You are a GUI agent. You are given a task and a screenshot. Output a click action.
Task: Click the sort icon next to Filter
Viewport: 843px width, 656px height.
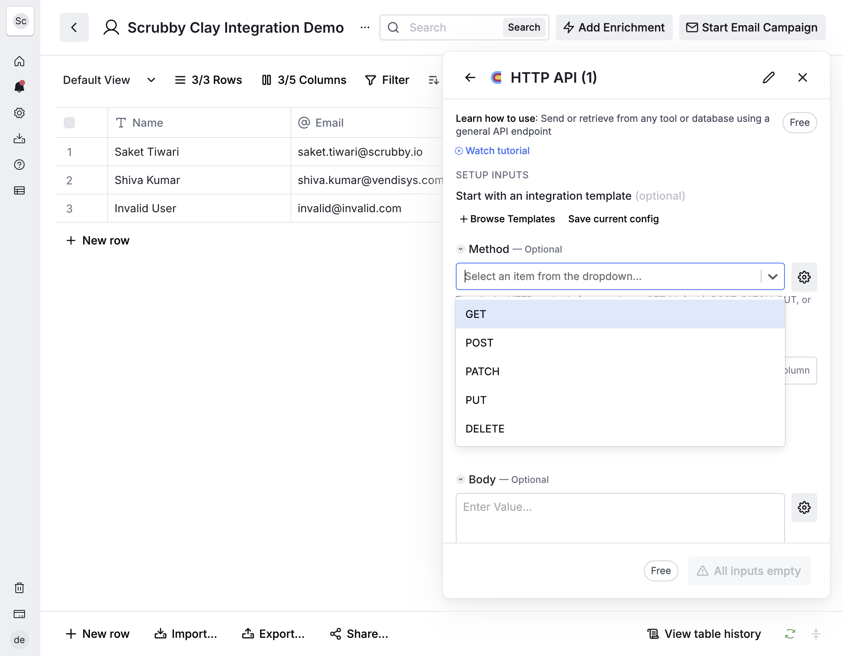433,80
